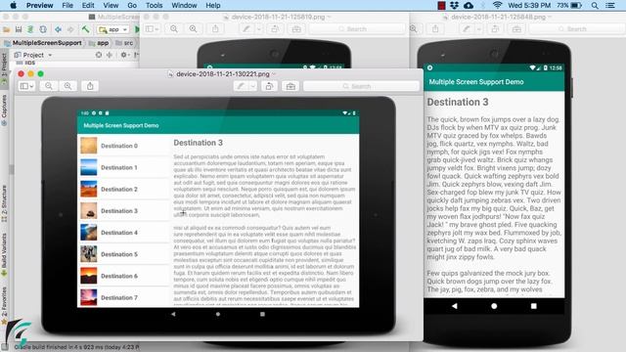
Task: Rotate the device-2018-11-21-130221.png image
Action: pyautogui.click(x=269, y=86)
